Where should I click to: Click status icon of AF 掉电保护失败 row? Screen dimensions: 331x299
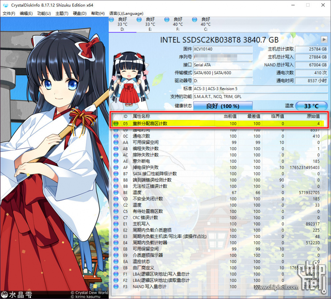click(116, 167)
